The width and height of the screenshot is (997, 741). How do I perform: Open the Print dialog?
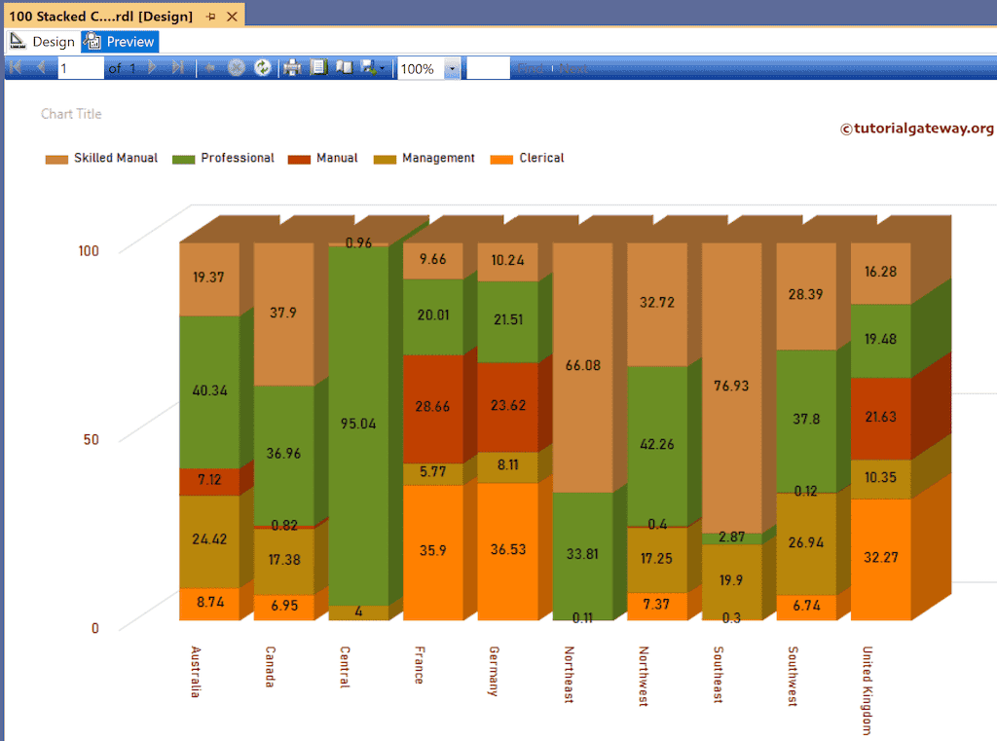pos(291,67)
